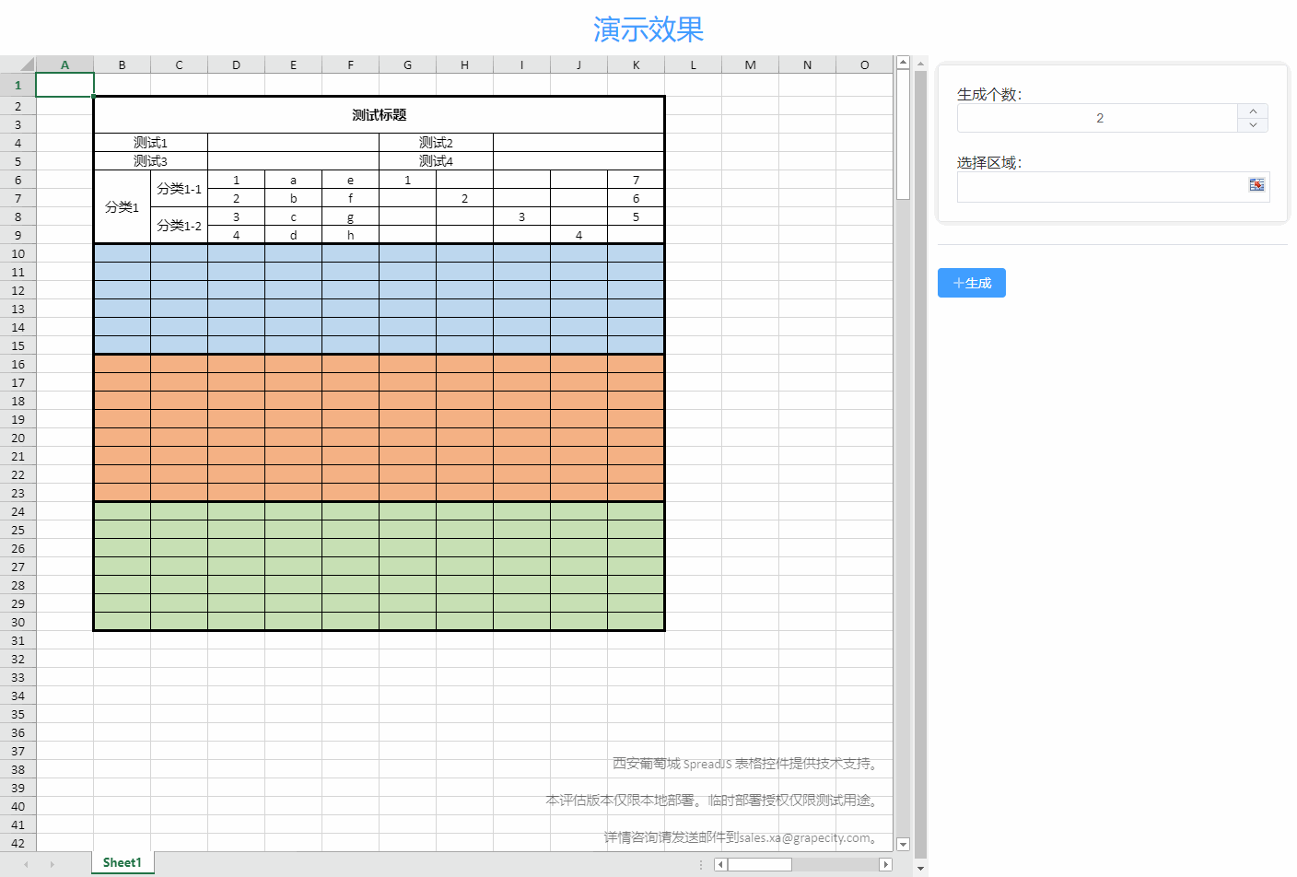Click the horizontal scrollbar left arrow
The width and height of the screenshot is (1297, 877).
coord(719,864)
